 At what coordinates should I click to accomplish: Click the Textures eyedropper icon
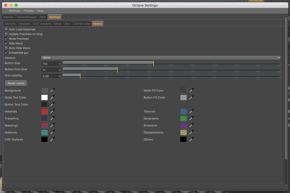[192, 111]
